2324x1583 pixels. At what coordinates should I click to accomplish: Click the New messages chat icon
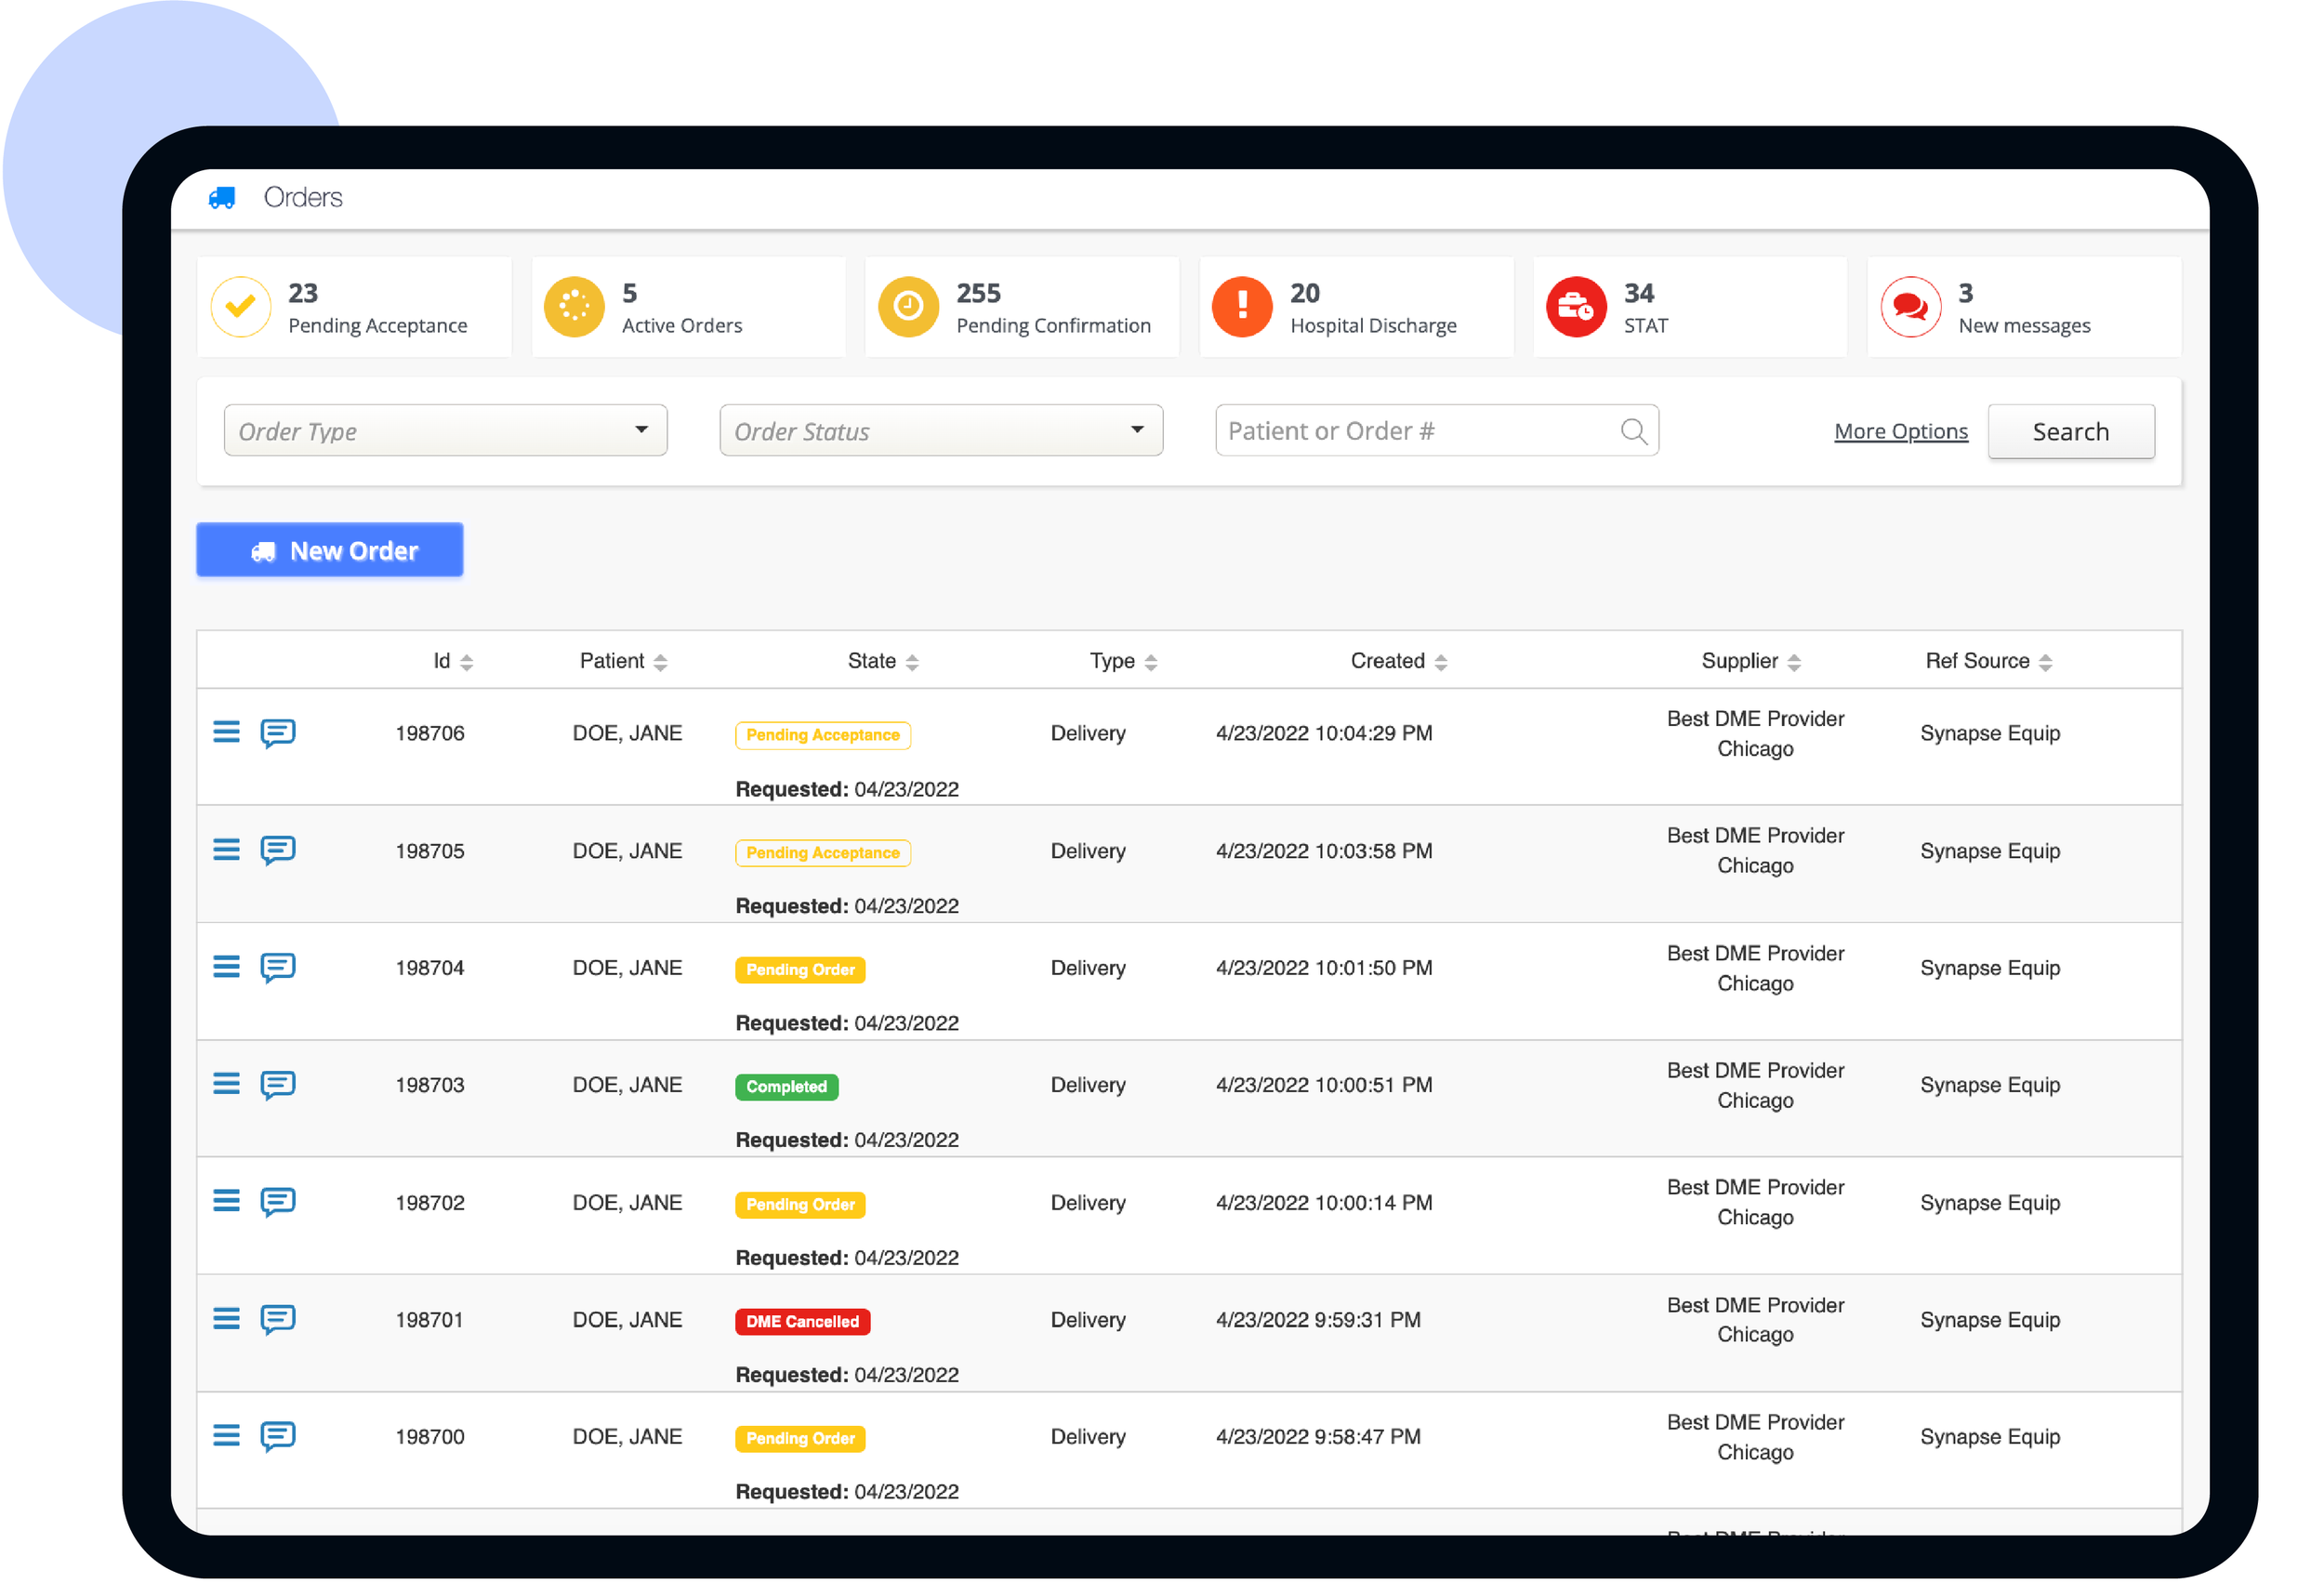click(x=1911, y=307)
